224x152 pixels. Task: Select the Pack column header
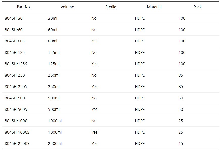[x=197, y=7]
